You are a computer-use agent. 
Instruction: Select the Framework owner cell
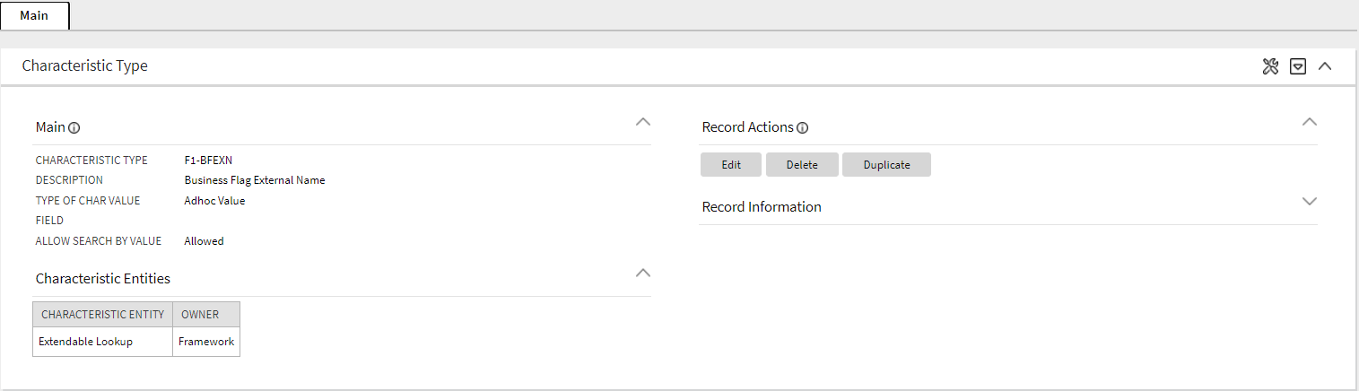(206, 342)
